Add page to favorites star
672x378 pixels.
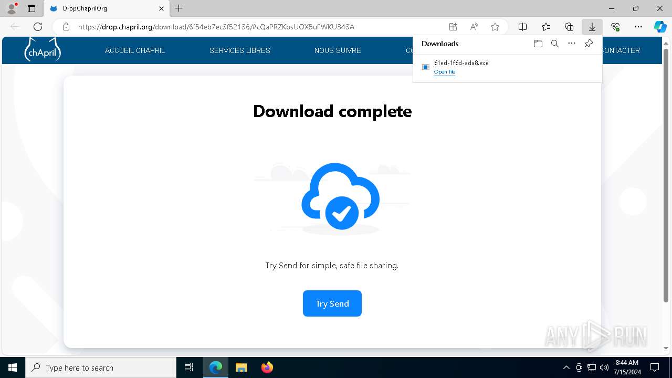click(x=495, y=27)
